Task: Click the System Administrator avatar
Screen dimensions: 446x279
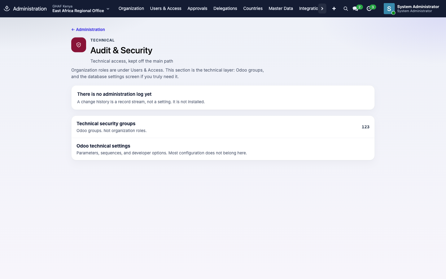Action: pos(389,9)
